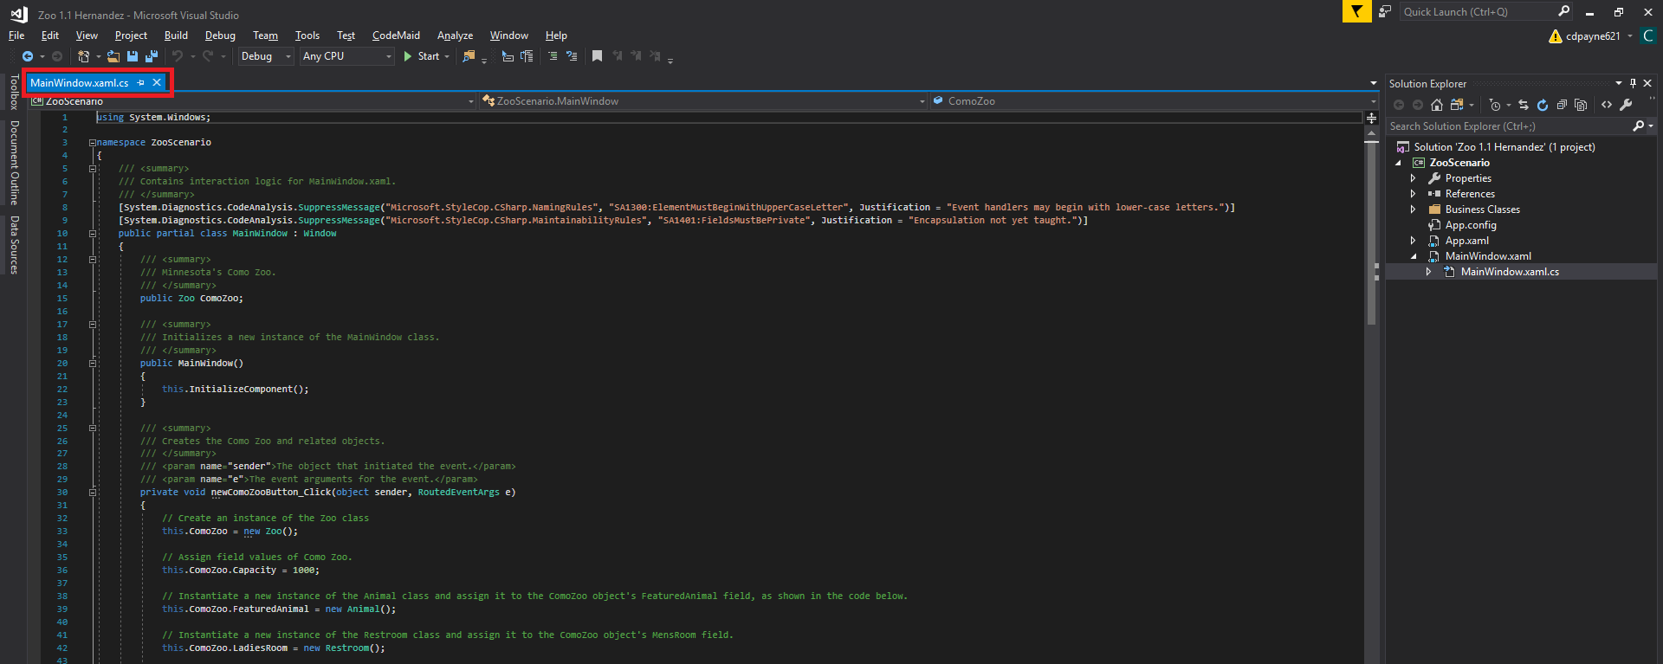Toggle a bookmark using the bookmark icon
Screen dimensions: 1663x664
597,56
